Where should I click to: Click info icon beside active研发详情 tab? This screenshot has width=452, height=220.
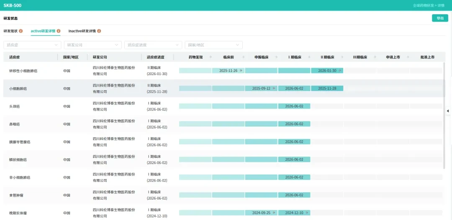point(59,31)
